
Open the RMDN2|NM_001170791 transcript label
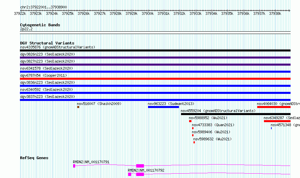click(x=91, y=162)
